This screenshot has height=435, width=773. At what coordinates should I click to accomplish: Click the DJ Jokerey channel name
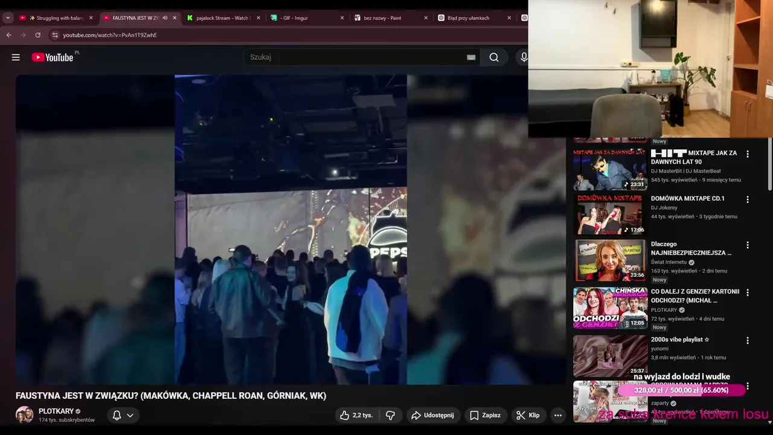tap(664, 208)
